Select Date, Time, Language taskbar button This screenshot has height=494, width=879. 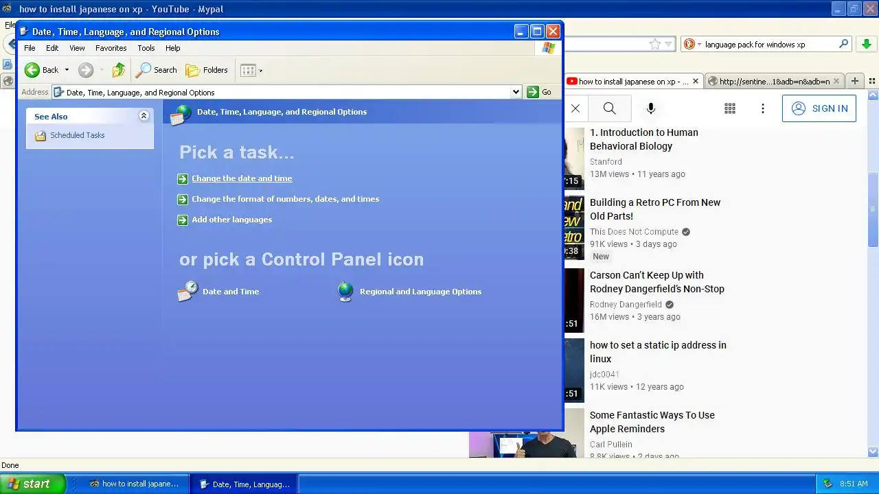[244, 484]
